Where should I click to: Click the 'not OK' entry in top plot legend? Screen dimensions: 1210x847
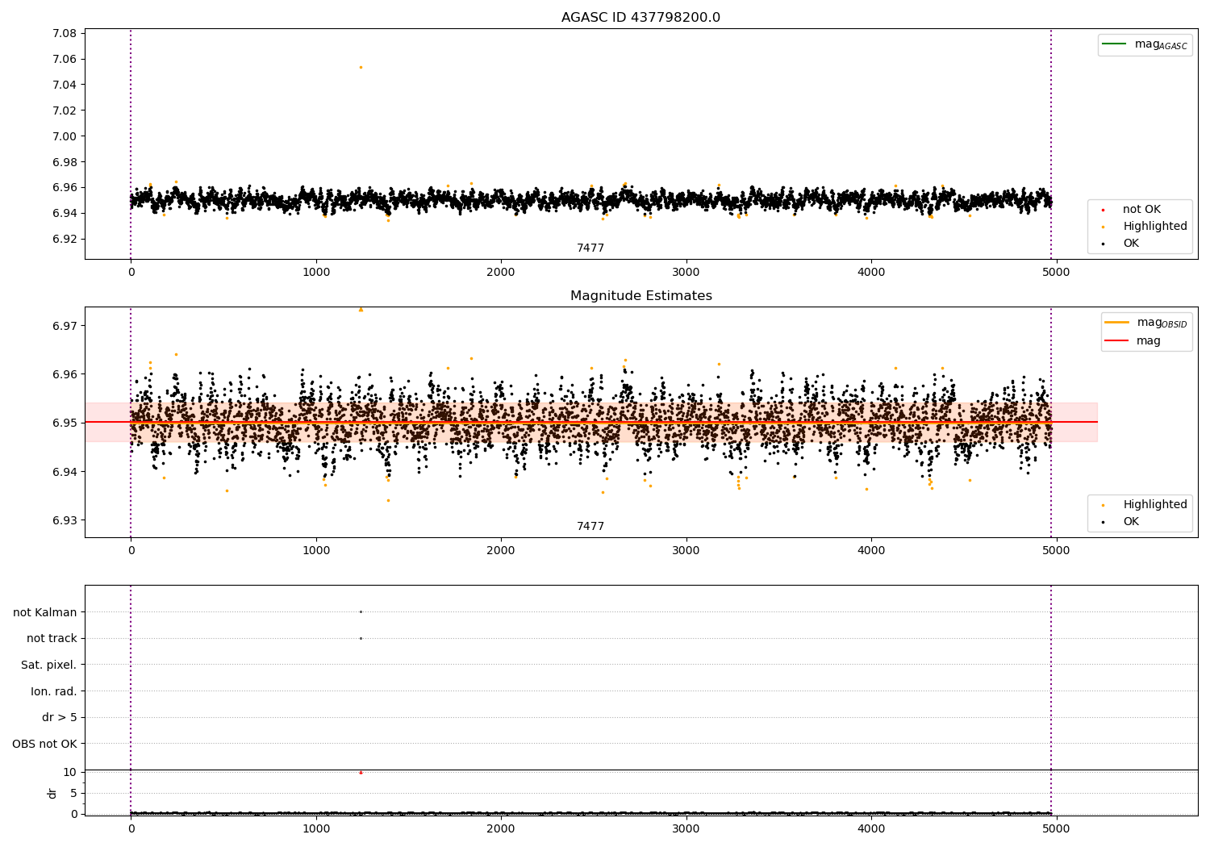click(x=1141, y=209)
